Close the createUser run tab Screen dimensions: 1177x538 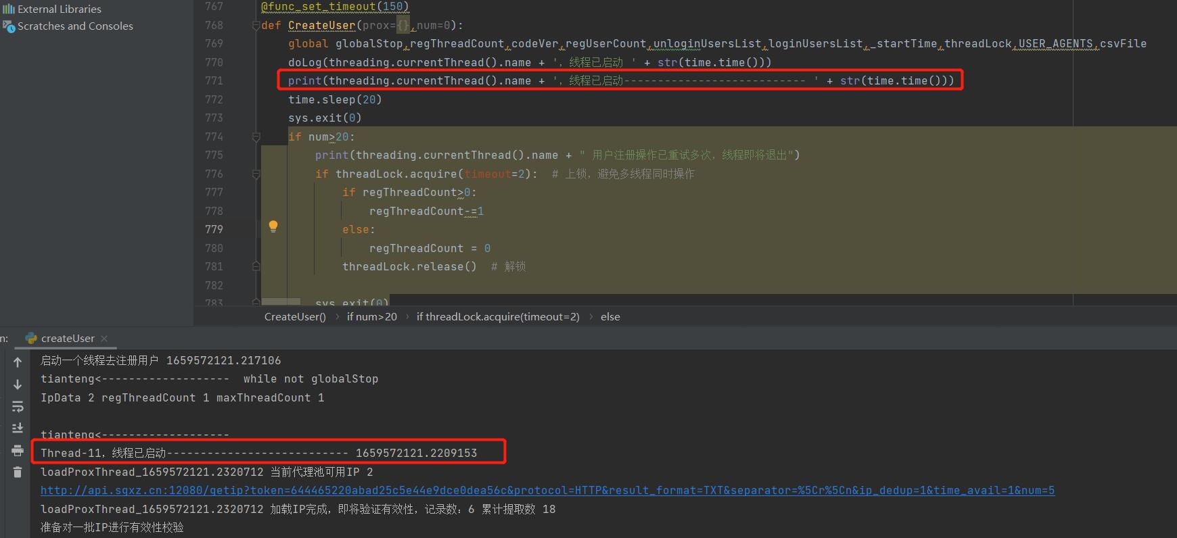(x=104, y=339)
